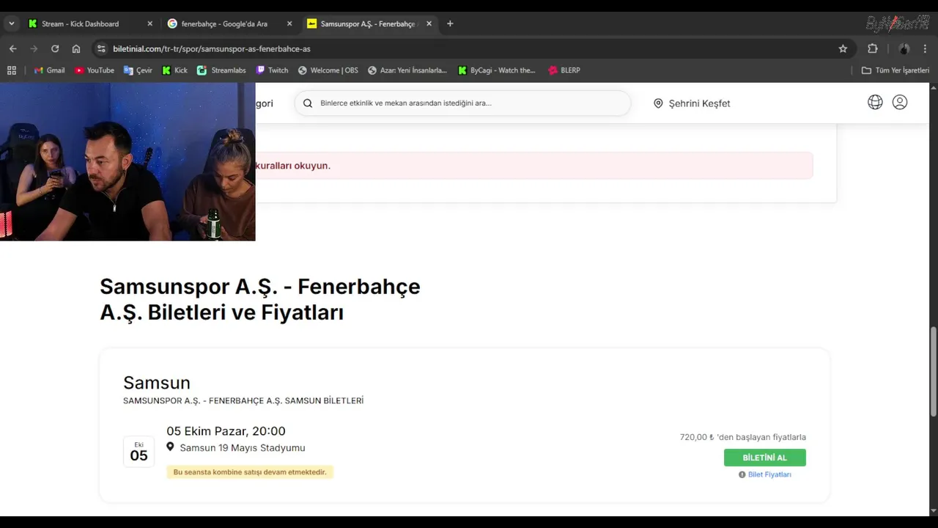Click the pink kuralları okuyun warning banner
The width and height of the screenshot is (938, 528).
point(533,166)
